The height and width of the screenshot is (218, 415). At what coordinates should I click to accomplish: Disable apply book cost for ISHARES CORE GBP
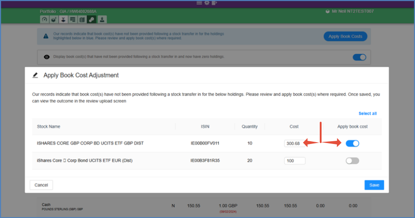pyautogui.click(x=352, y=144)
